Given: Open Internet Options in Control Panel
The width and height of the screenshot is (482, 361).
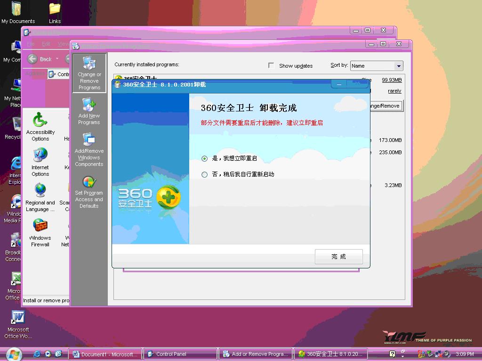Looking at the screenshot, I should coord(40,162).
